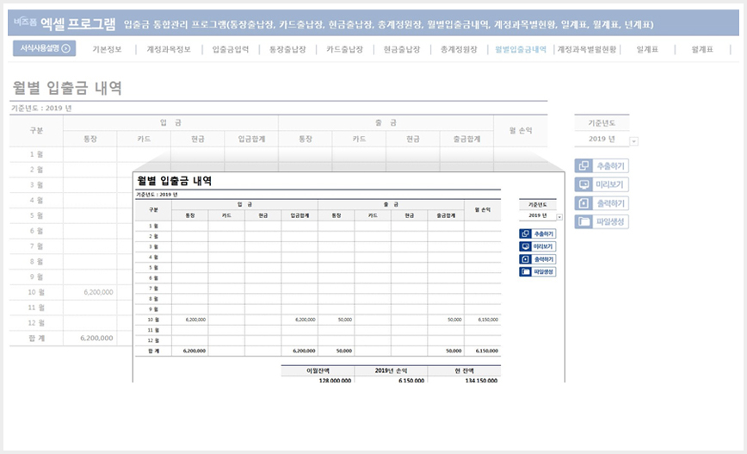Image resolution: width=747 pixels, height=454 pixels.
Task: Expand 기준년도 dropdown arrow in enlarged preview
Action: coord(559,217)
